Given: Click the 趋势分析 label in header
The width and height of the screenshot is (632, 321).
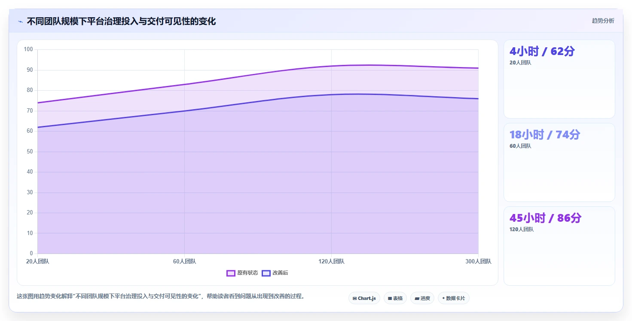Looking at the screenshot, I should click(x=603, y=21).
